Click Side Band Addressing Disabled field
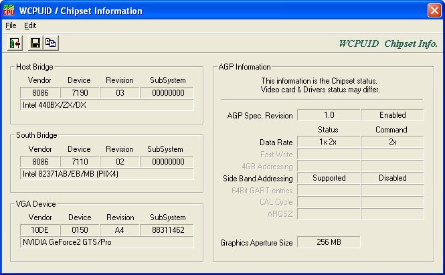 [392, 178]
